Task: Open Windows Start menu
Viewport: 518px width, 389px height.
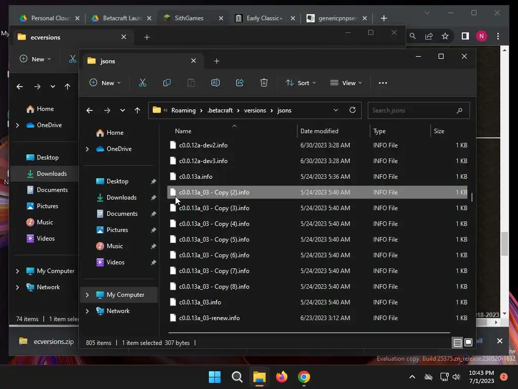Action: coord(214,377)
